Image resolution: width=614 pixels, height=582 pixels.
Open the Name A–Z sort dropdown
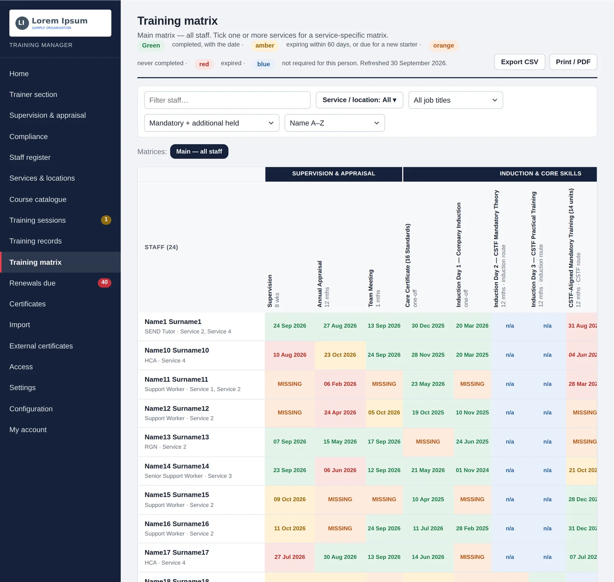pyautogui.click(x=335, y=123)
